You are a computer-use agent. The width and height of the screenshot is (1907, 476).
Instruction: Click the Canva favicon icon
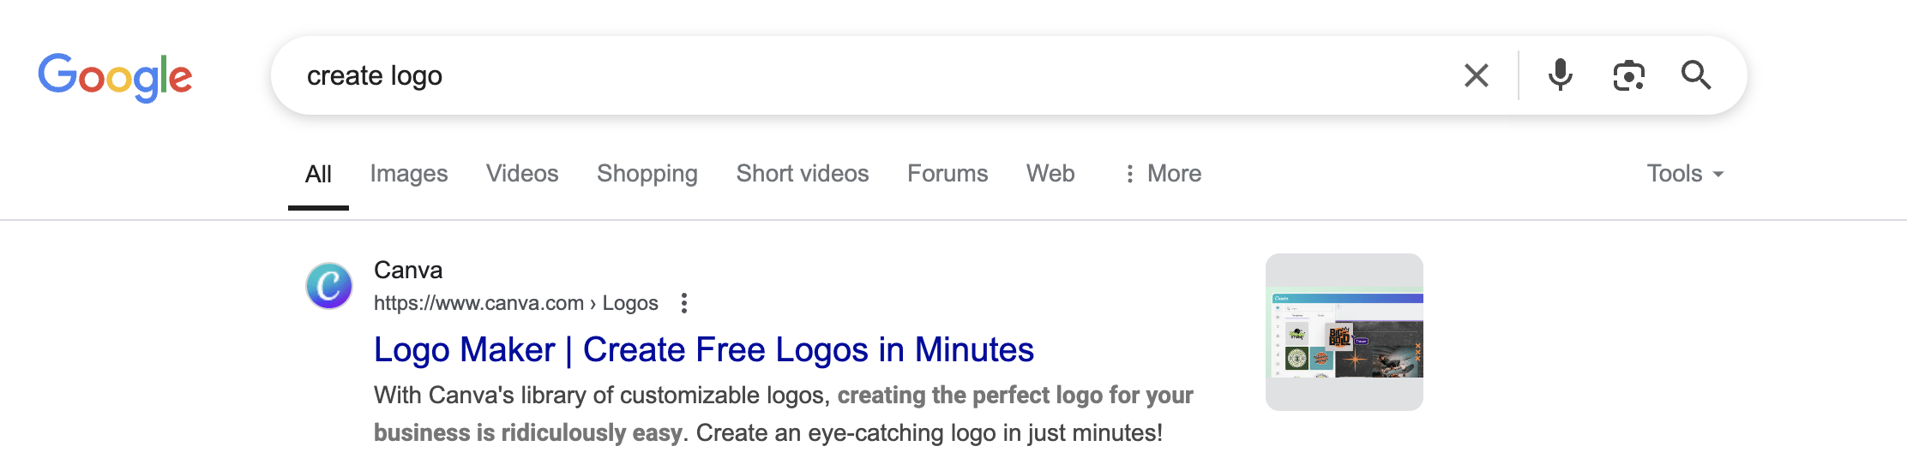tap(329, 286)
